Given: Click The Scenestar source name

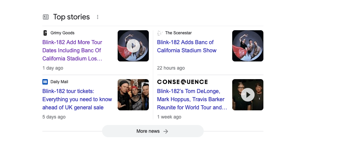Looking at the screenshot, I should click(x=178, y=33).
